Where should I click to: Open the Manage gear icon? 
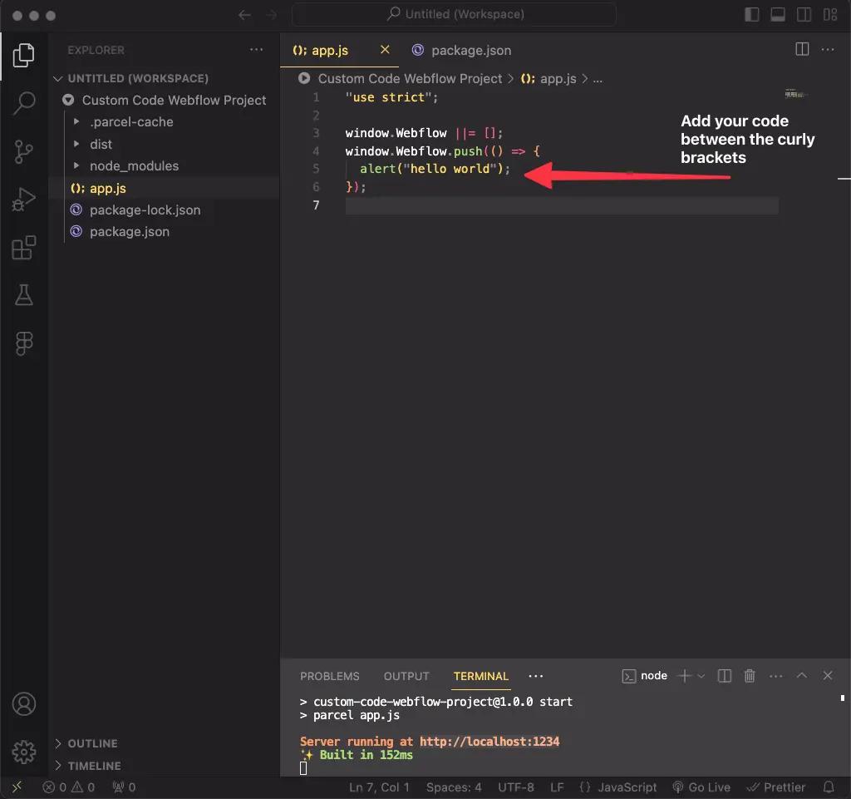tap(24, 752)
